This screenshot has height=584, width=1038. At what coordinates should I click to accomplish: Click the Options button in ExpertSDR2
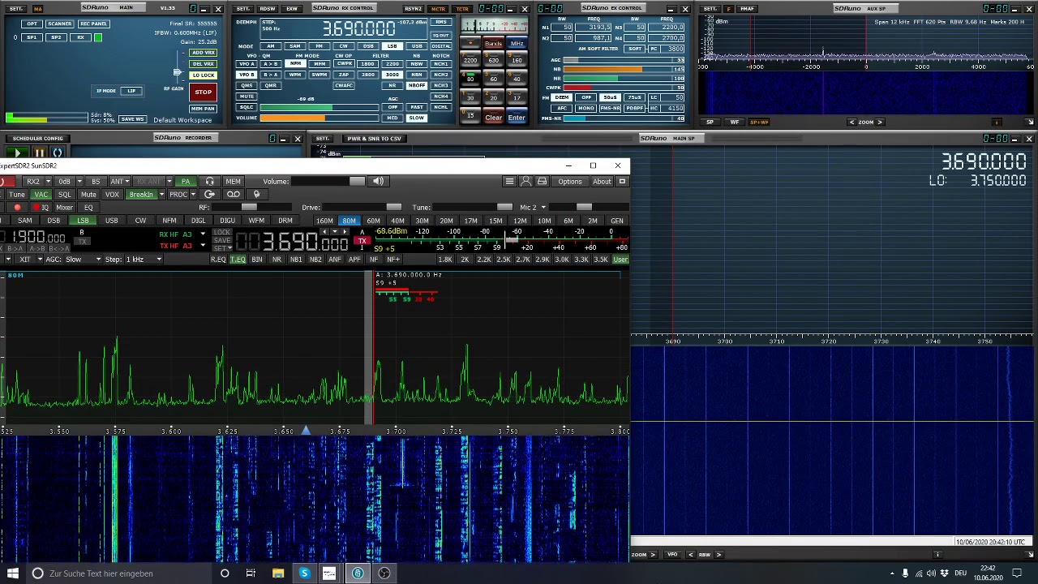coord(569,182)
